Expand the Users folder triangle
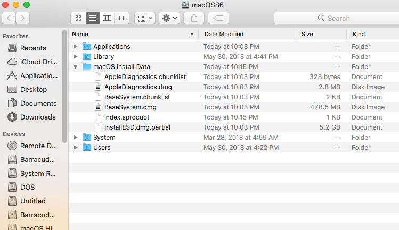This screenshot has width=399, height=230. pyautogui.click(x=75, y=148)
